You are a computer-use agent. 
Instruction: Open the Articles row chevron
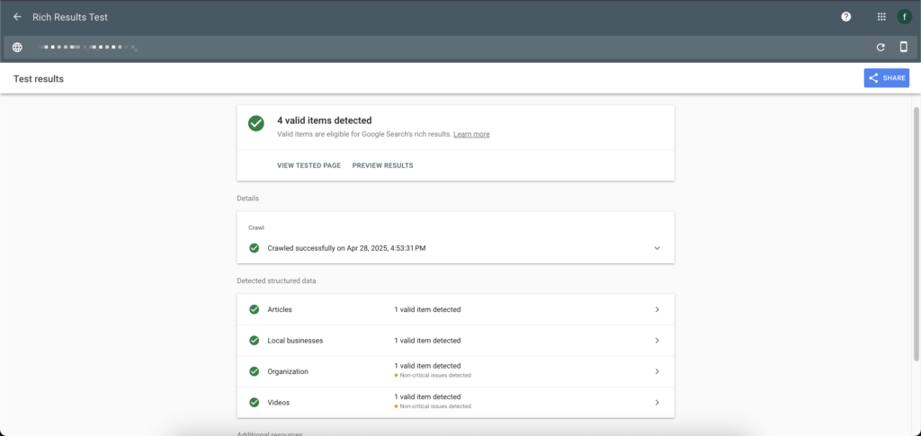tap(657, 310)
